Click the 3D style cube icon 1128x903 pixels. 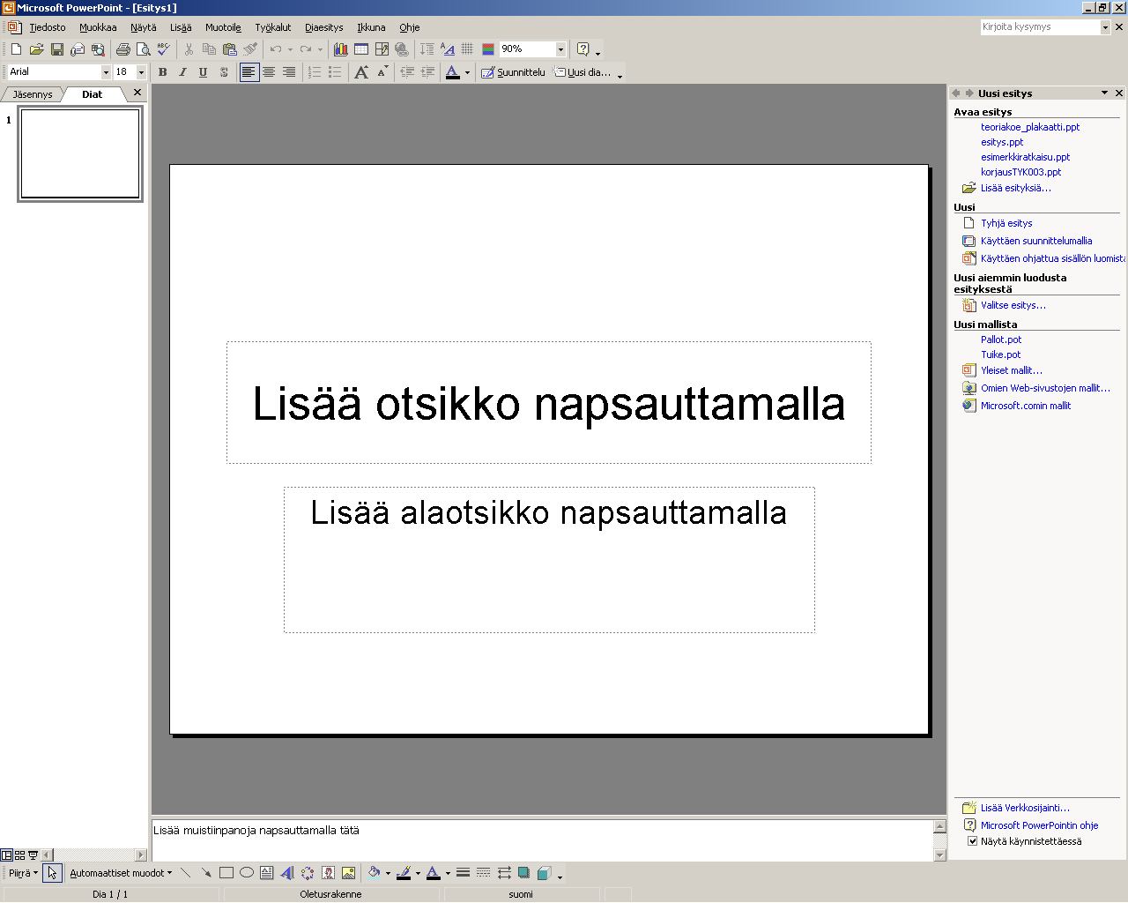pyautogui.click(x=544, y=873)
